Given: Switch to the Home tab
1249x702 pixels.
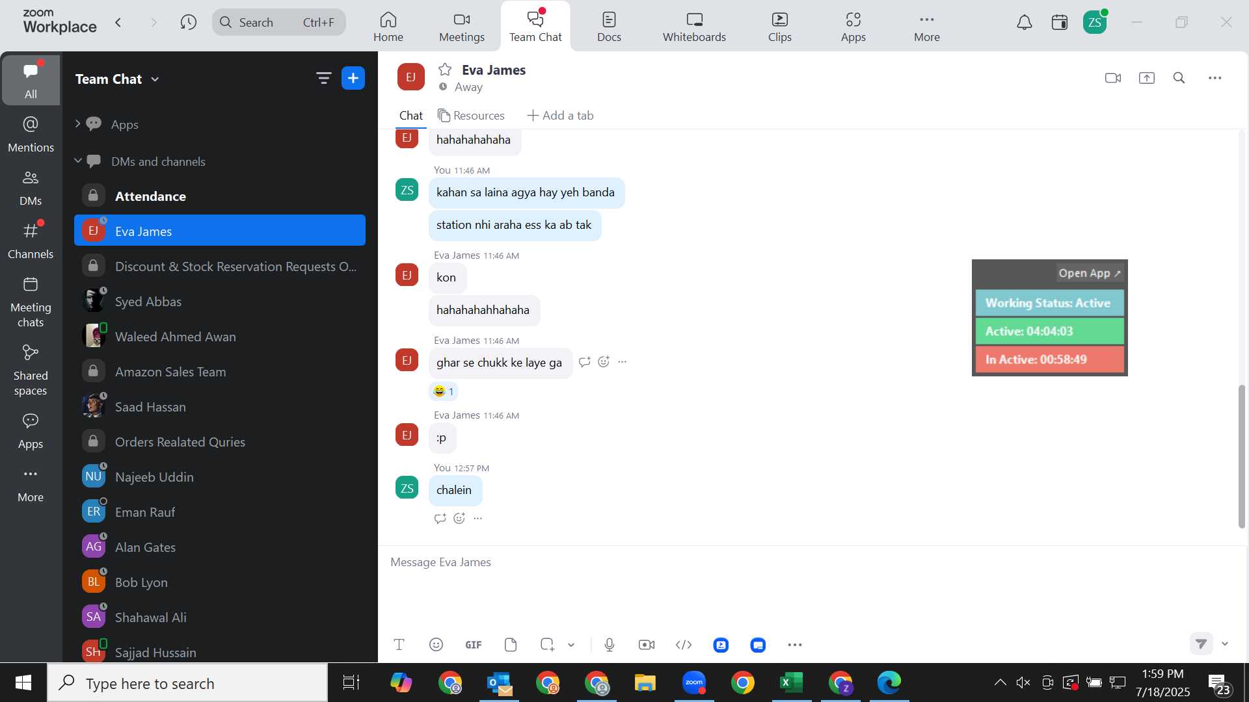Looking at the screenshot, I should pyautogui.click(x=388, y=27).
